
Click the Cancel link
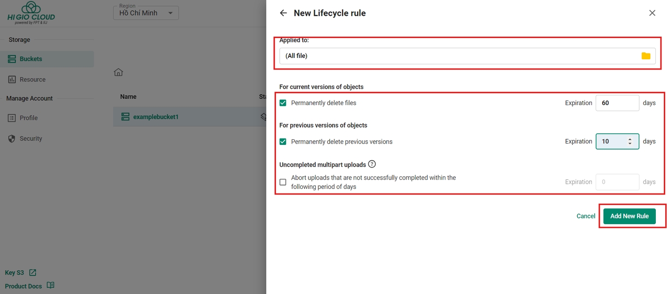click(x=585, y=216)
